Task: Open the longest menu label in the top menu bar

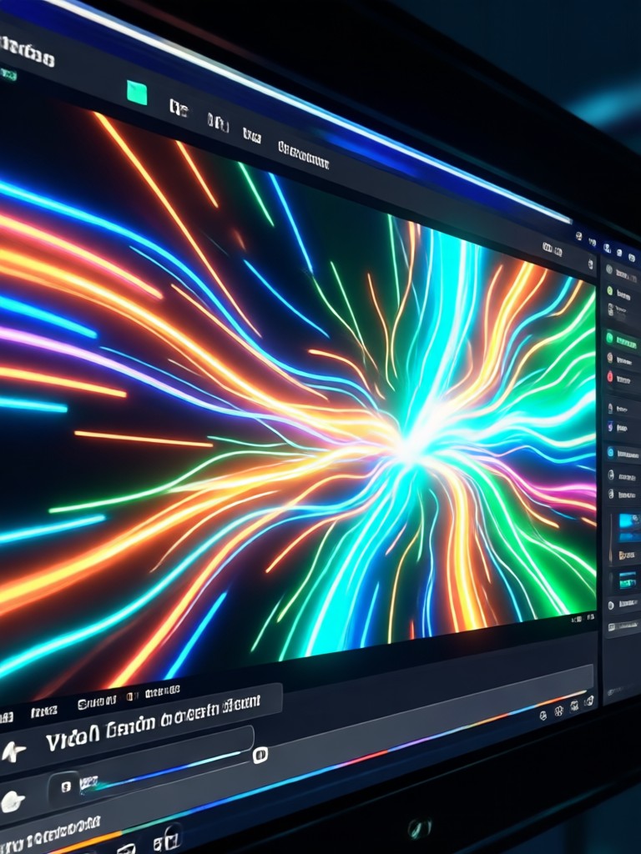Action: tap(304, 155)
